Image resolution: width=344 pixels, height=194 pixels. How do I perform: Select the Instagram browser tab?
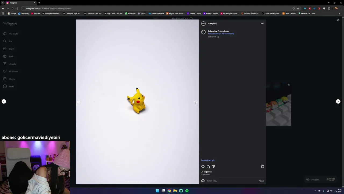tap(21, 3)
